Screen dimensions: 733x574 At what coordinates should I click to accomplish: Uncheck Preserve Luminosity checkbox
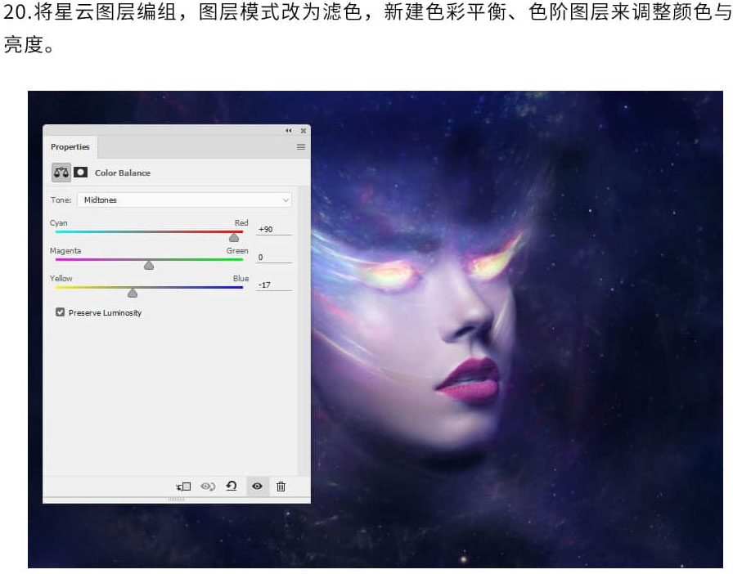tap(60, 312)
